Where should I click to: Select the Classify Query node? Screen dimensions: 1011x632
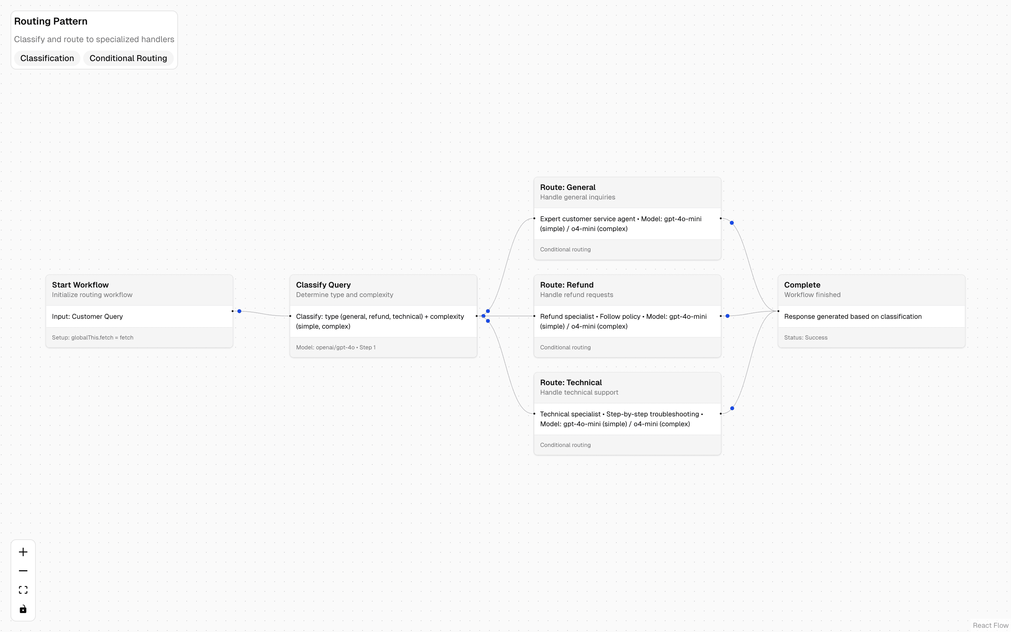pyautogui.click(x=383, y=316)
